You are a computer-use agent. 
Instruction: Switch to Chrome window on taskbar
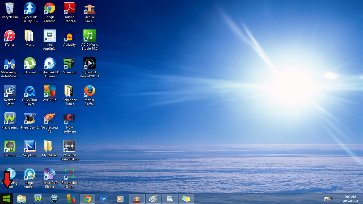point(87,199)
